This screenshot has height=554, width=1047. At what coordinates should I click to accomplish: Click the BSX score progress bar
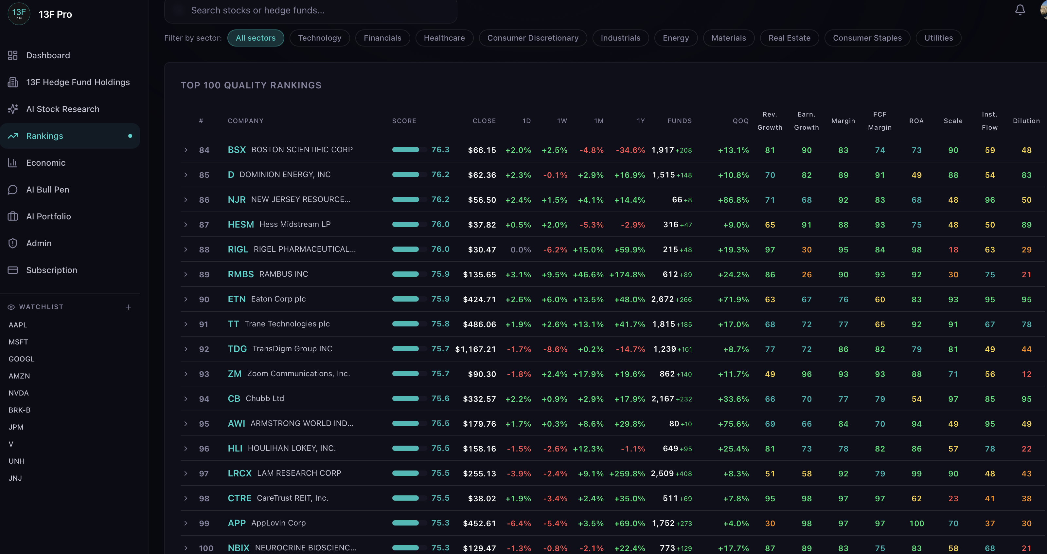point(409,150)
